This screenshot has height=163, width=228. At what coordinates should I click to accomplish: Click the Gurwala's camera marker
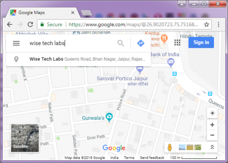[x=109, y=117]
